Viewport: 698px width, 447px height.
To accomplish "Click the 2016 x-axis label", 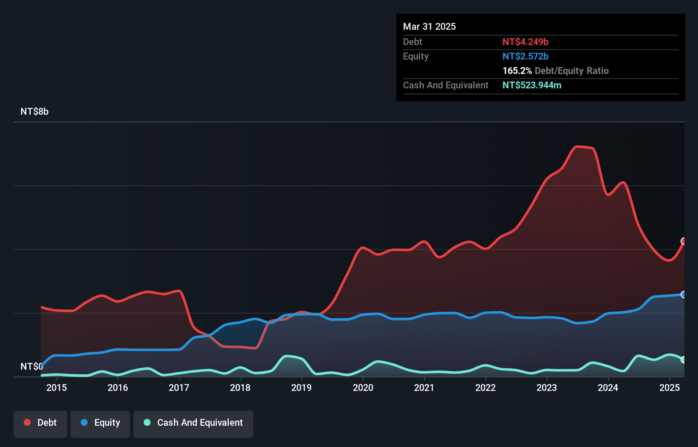I will tap(118, 388).
